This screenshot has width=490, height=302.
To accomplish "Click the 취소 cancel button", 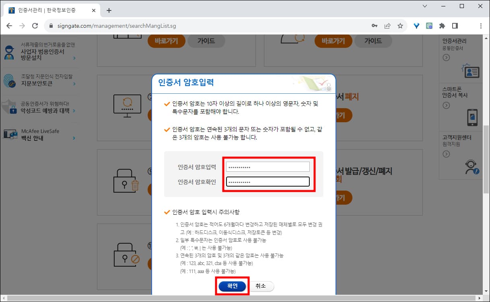I will (x=261, y=286).
